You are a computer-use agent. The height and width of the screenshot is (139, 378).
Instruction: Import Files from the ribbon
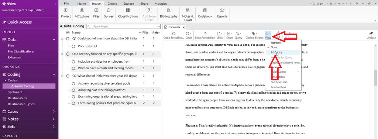[x=96, y=10]
